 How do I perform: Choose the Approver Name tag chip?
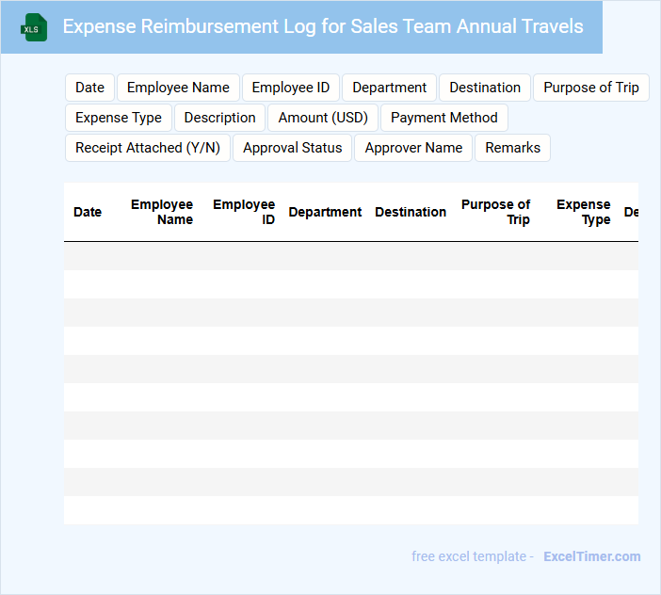(413, 148)
